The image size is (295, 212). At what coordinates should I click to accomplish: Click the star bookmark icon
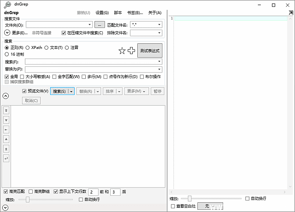click(122, 51)
